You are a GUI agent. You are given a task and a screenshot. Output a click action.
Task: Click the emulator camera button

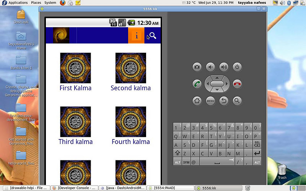(197, 67)
